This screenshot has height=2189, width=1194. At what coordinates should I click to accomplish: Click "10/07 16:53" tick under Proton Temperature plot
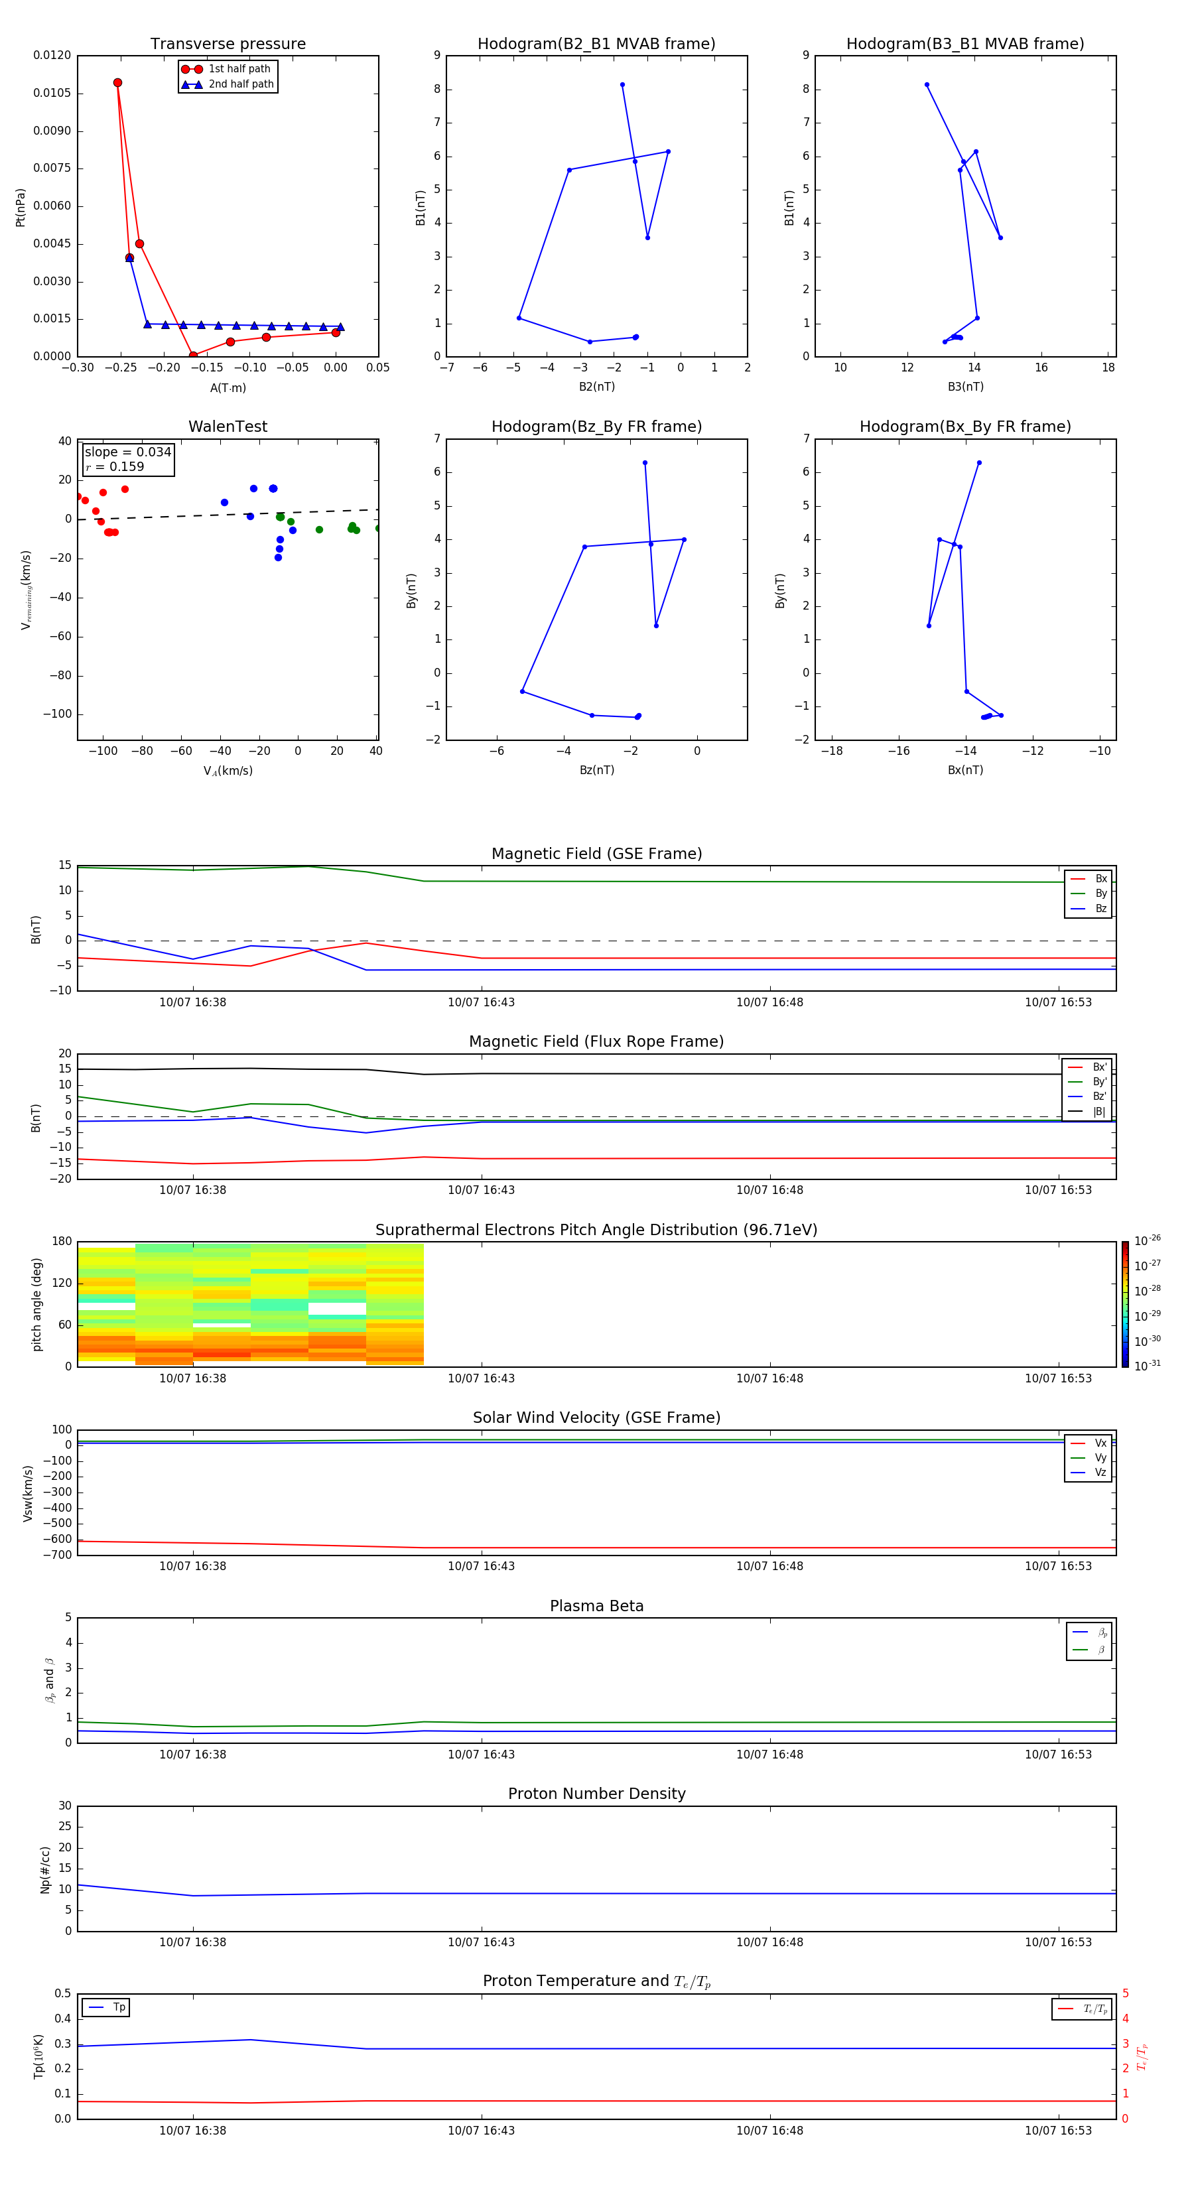pyautogui.click(x=1058, y=2131)
